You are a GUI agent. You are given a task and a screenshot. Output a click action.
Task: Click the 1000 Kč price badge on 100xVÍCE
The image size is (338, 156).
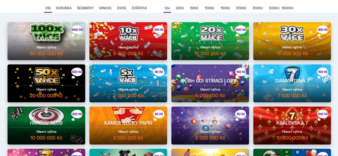pyautogui.click(x=77, y=30)
